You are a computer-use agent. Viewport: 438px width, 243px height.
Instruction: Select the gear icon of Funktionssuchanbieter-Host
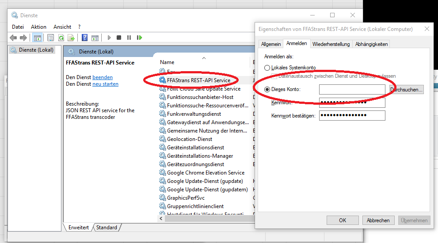point(162,97)
